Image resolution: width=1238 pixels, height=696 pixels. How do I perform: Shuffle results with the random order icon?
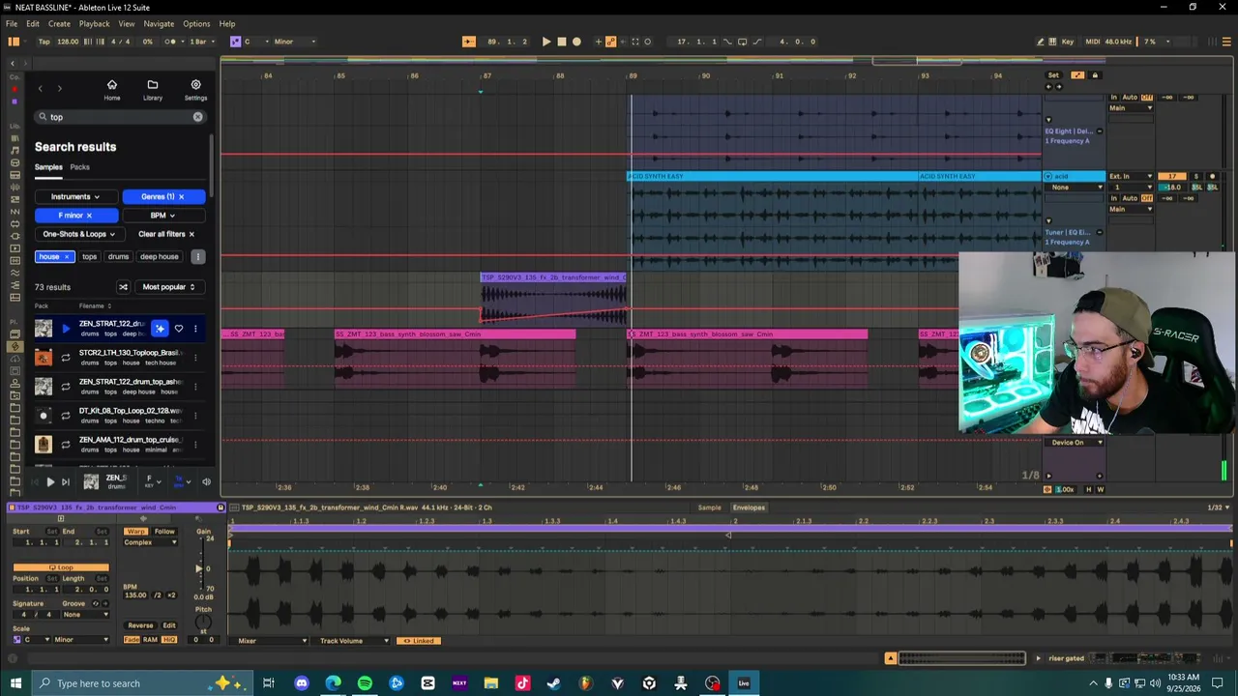click(123, 287)
